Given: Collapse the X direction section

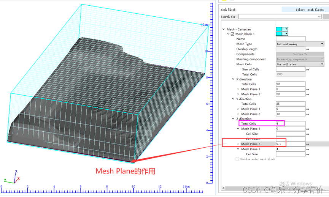Looking at the screenshot, I should pyautogui.click(x=233, y=79).
